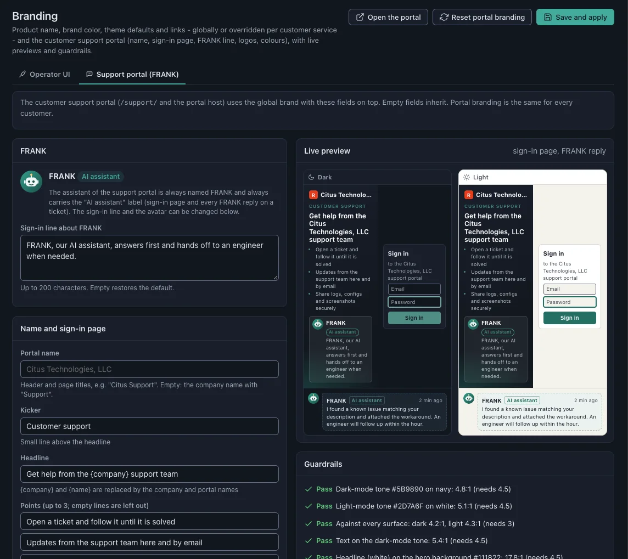This screenshot has width=628, height=559.
Task: Click the Email field in the Dark preview
Action: pos(414,289)
